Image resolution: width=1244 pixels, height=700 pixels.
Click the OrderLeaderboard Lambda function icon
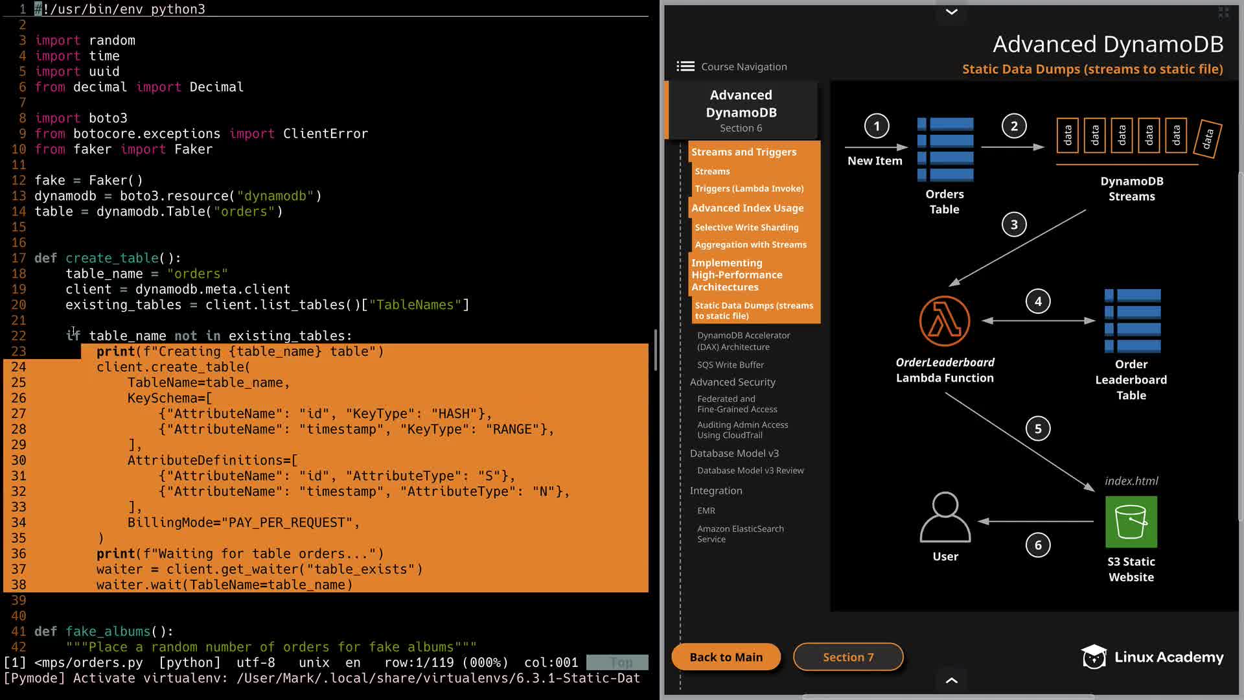(x=944, y=321)
